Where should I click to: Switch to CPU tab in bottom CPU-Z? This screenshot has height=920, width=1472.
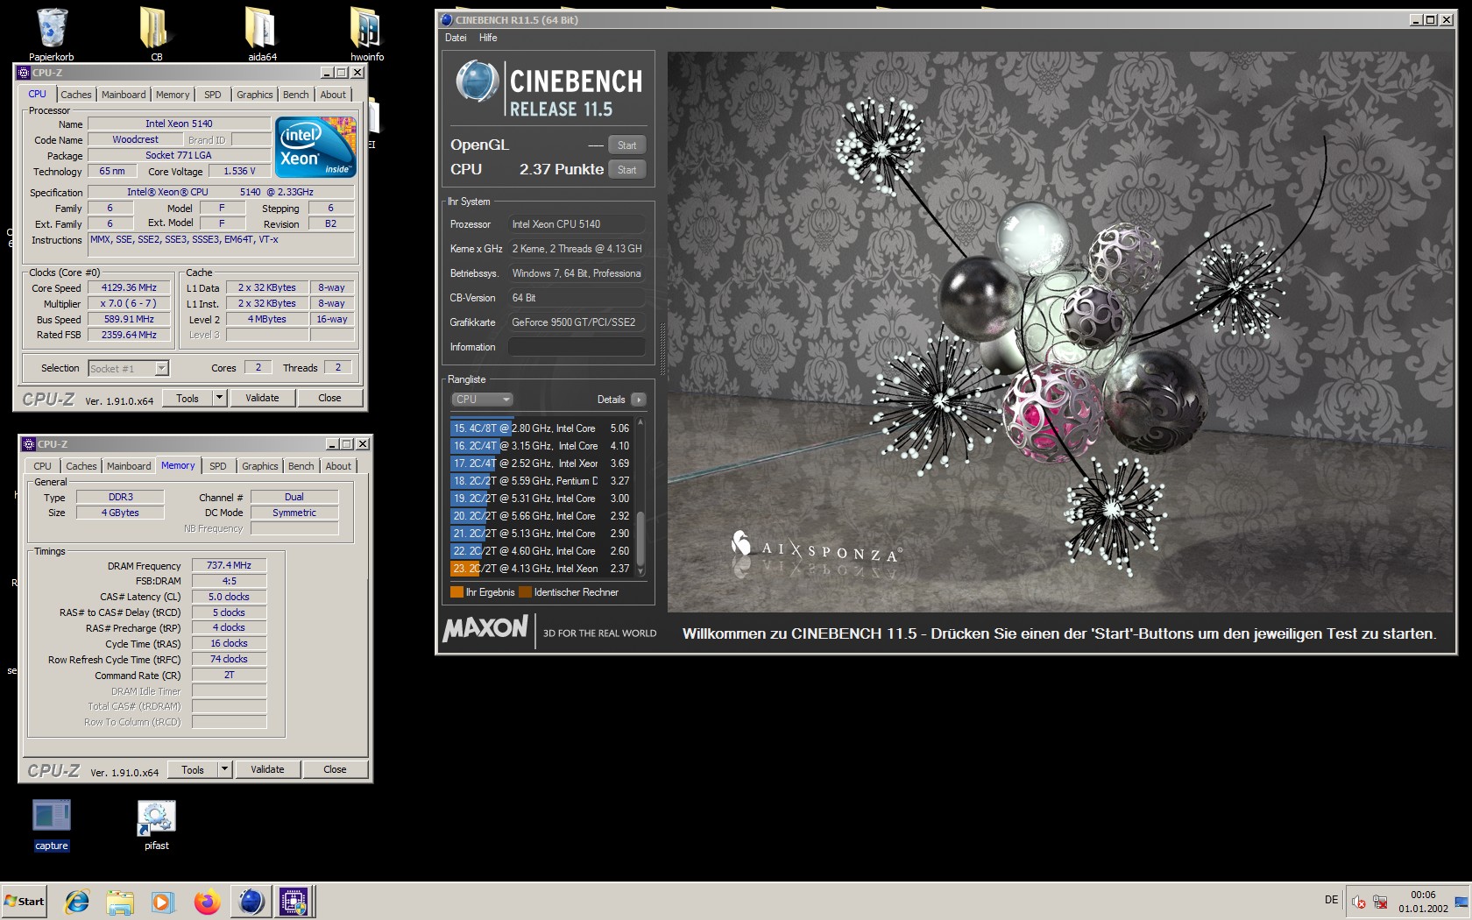tap(42, 466)
